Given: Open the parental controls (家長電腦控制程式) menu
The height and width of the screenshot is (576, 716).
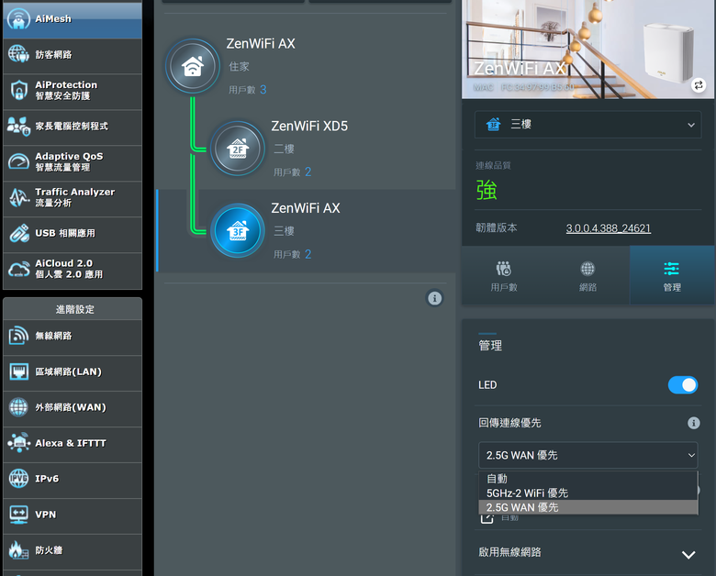Looking at the screenshot, I should 73,127.
